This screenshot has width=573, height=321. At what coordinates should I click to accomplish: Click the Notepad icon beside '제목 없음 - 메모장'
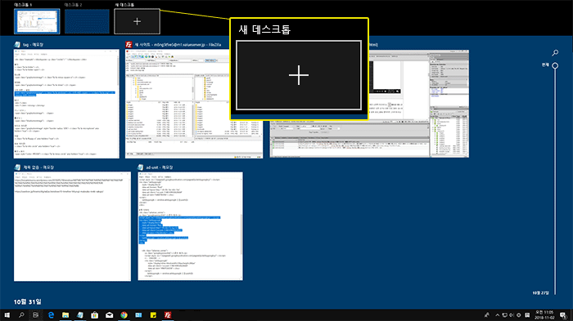pos(17,167)
